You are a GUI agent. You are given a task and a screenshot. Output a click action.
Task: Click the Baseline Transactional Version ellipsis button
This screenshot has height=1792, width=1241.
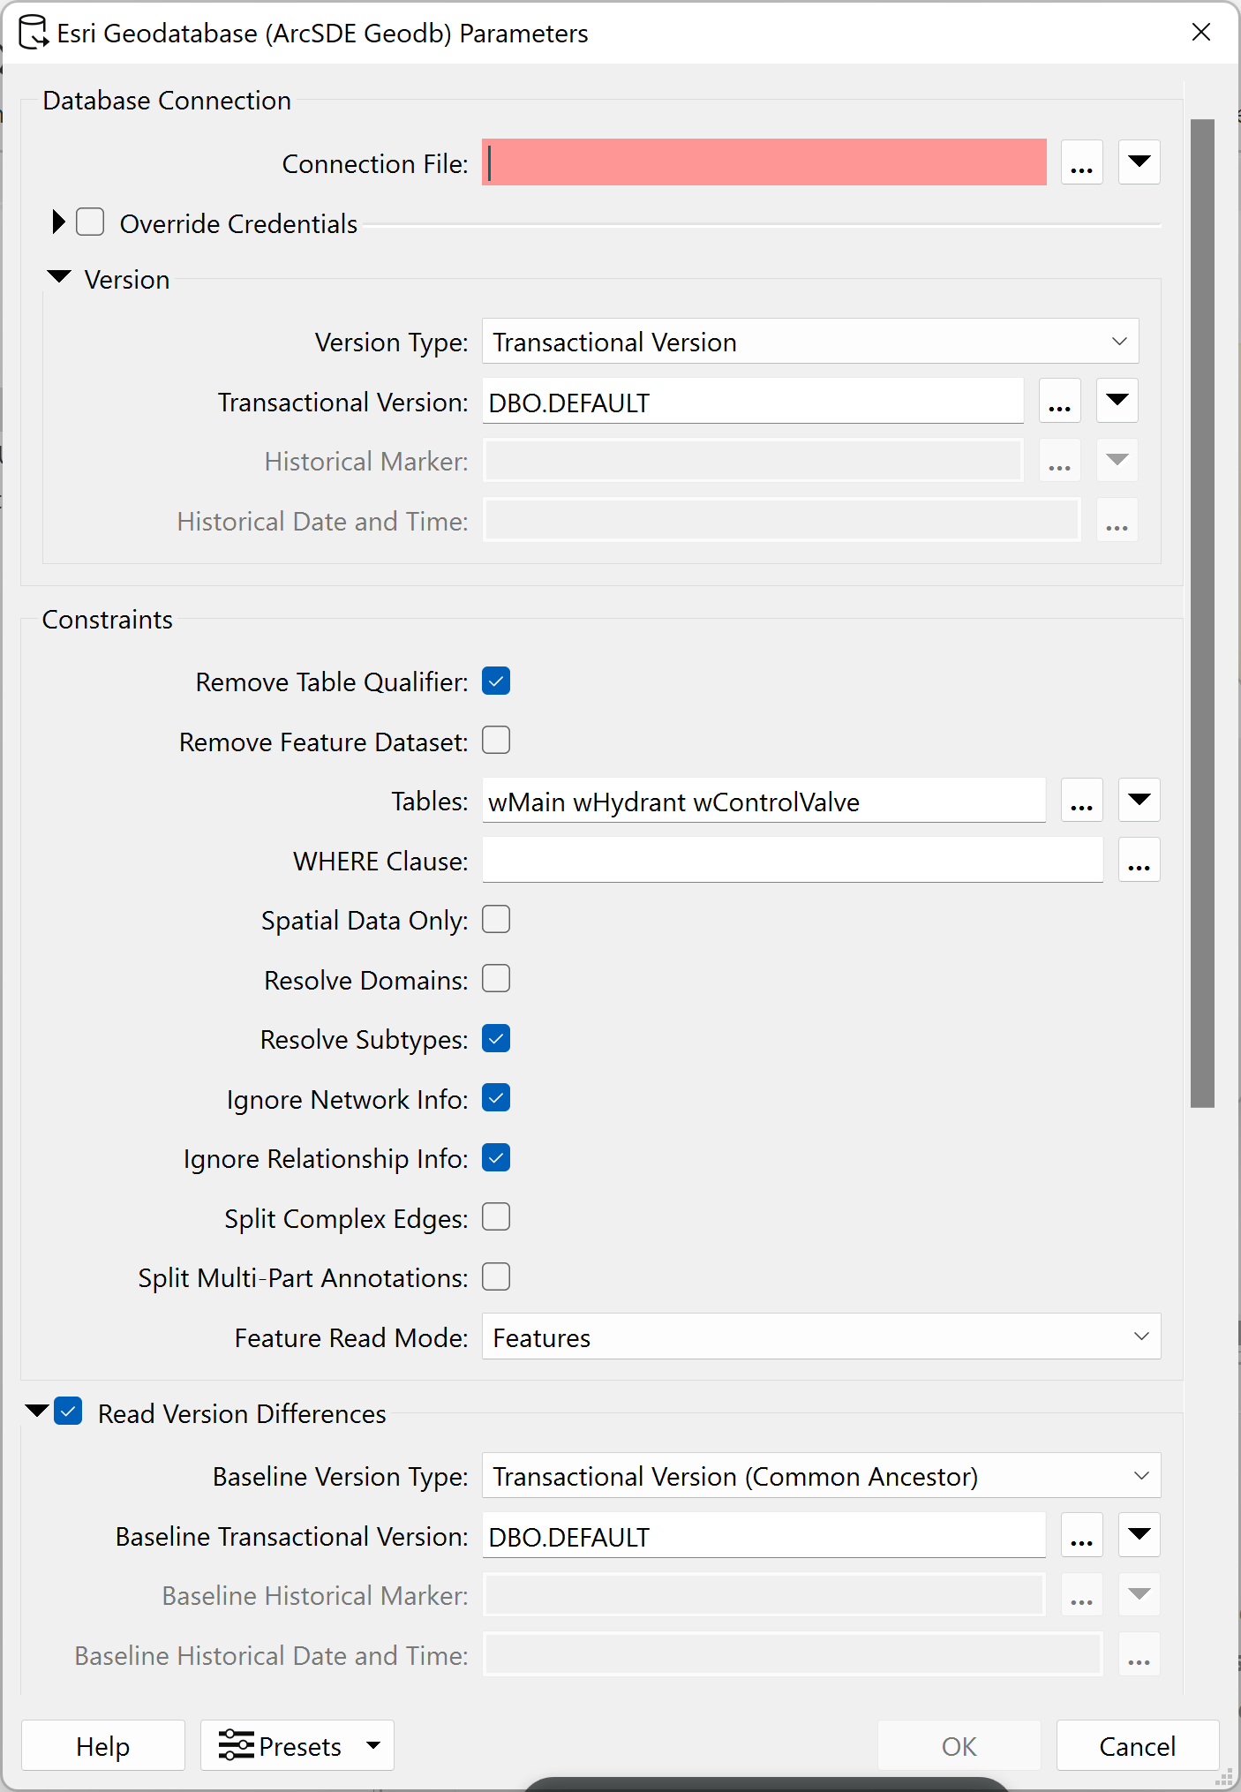(x=1081, y=1536)
